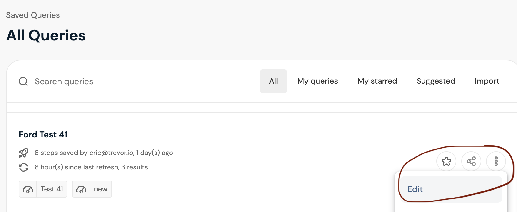Switch to the My queries tab
This screenshot has height=212, width=517.
tap(318, 81)
